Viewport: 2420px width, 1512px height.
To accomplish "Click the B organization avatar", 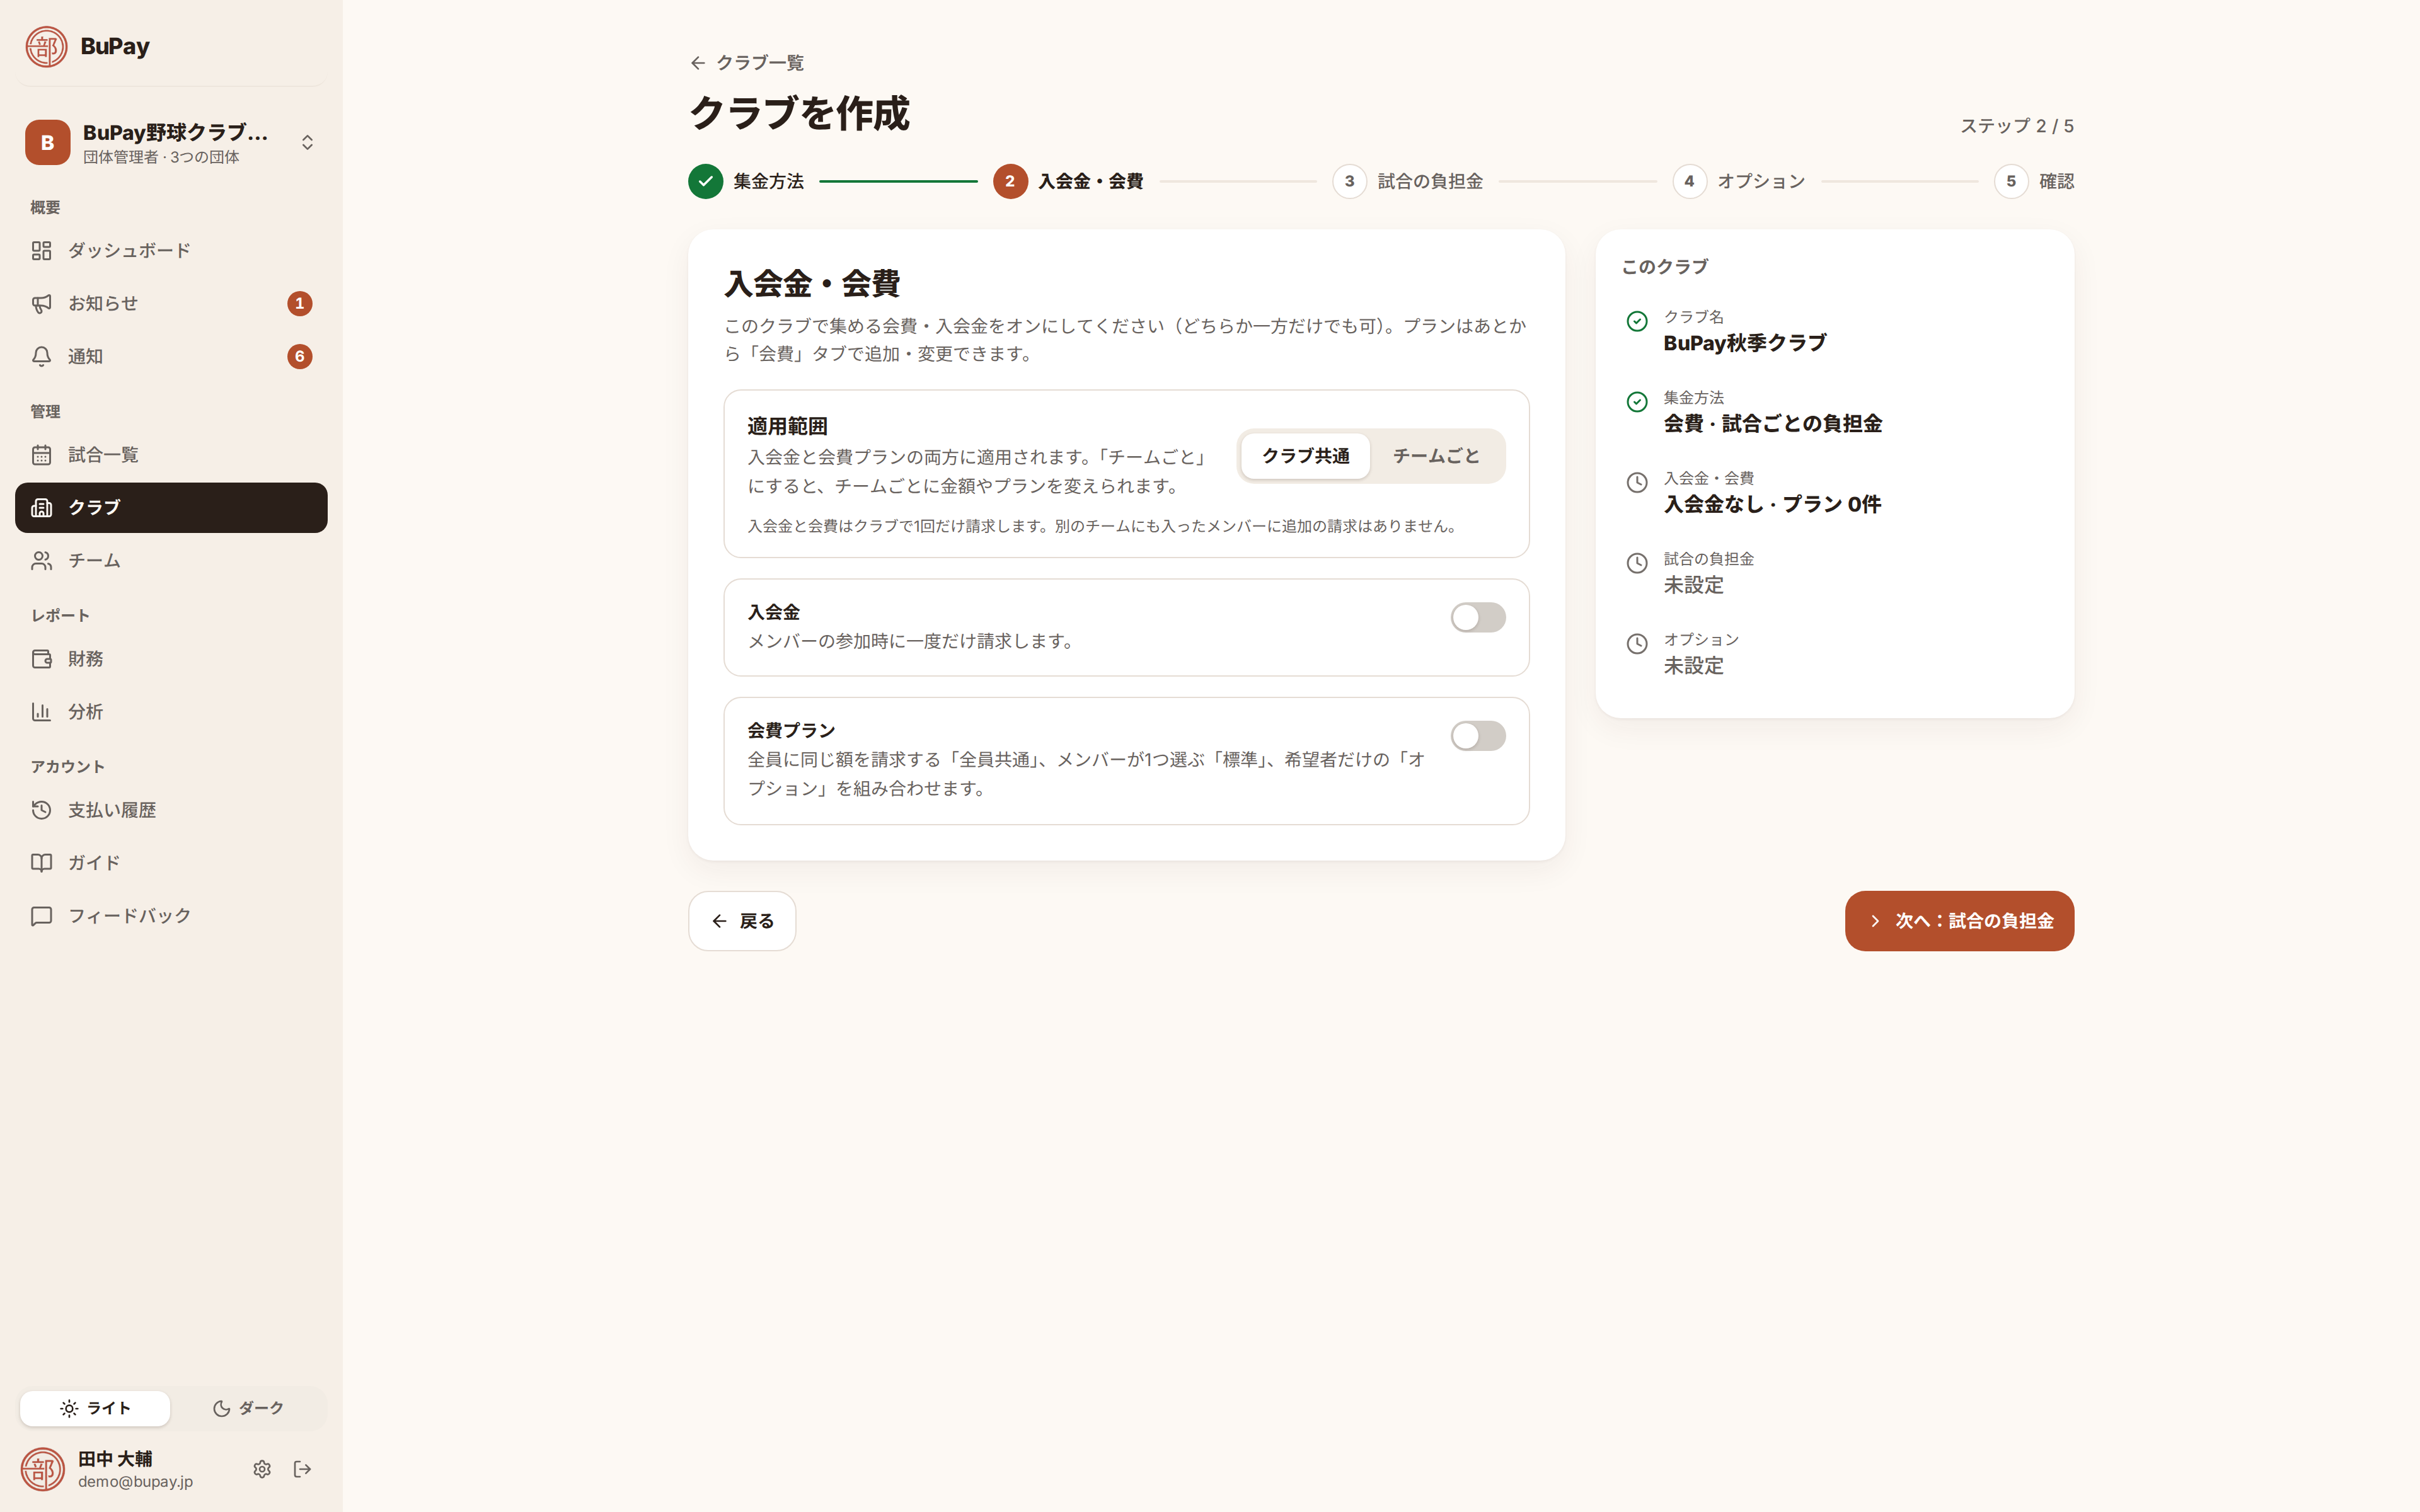I will point(47,142).
